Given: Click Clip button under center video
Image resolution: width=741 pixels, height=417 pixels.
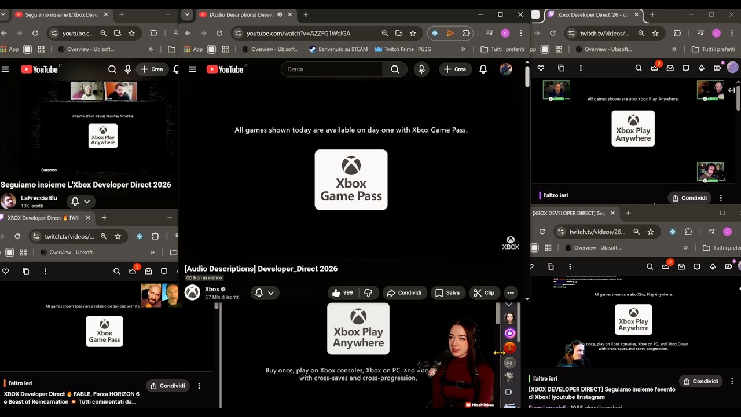Looking at the screenshot, I should pyautogui.click(x=483, y=293).
